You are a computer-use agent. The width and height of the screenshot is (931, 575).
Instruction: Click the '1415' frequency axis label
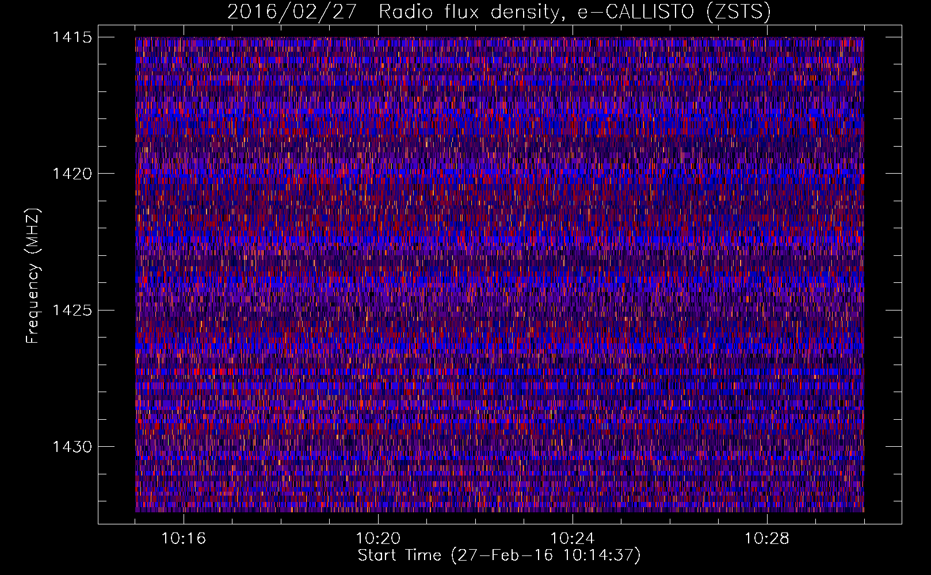click(x=72, y=37)
